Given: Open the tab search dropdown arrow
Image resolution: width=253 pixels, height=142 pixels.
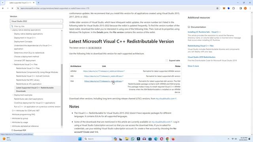Looking at the screenshot, I should [3, 3].
